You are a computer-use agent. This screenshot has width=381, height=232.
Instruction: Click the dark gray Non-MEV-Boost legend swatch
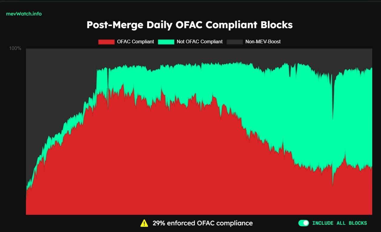point(235,42)
